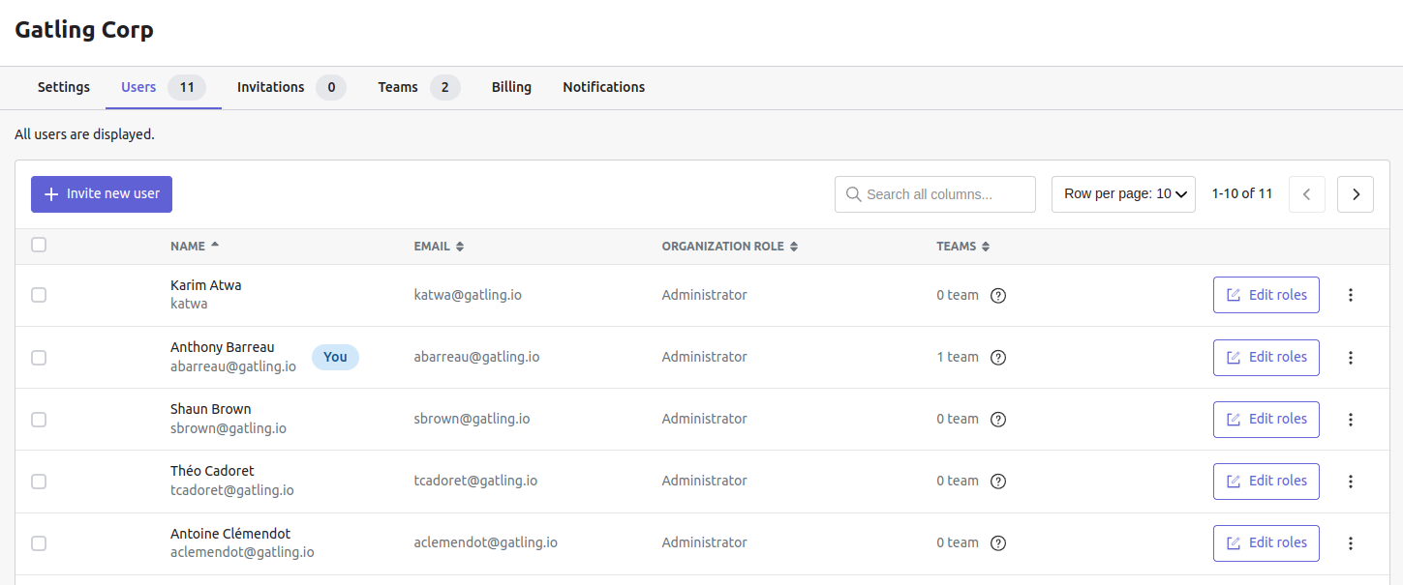Go to next page of users
Image resolution: width=1403 pixels, height=585 pixels.
[1355, 194]
